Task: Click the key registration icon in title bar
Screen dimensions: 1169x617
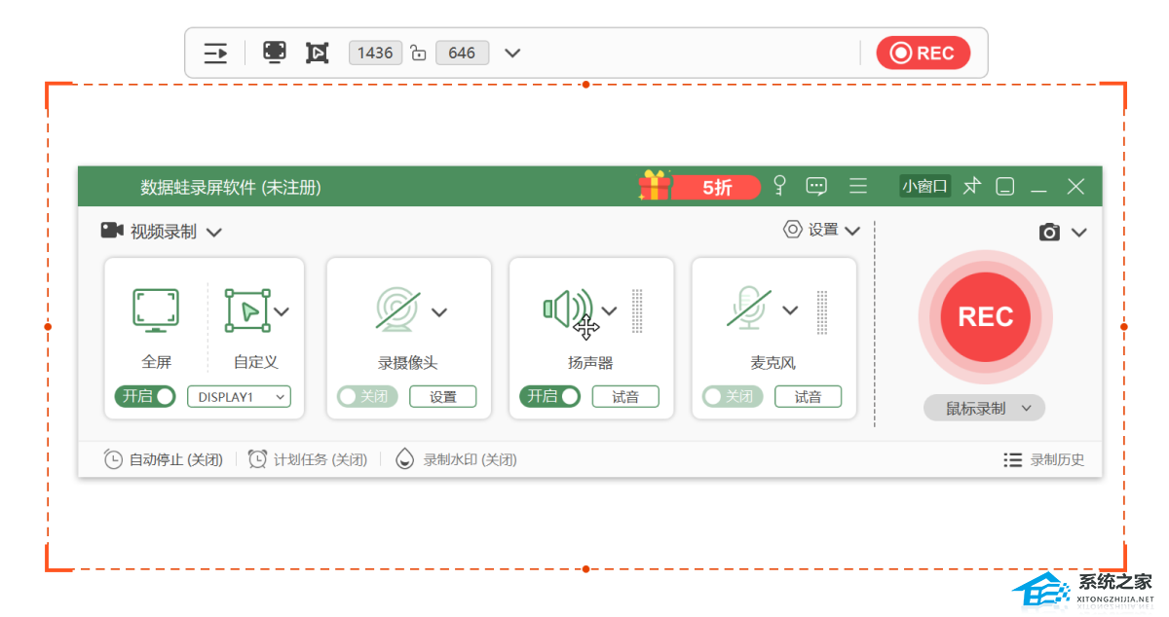Action: (x=779, y=186)
